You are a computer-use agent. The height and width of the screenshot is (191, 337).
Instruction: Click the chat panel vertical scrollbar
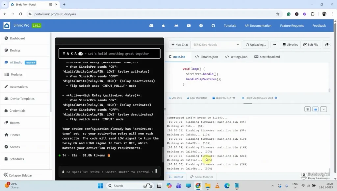(163, 155)
